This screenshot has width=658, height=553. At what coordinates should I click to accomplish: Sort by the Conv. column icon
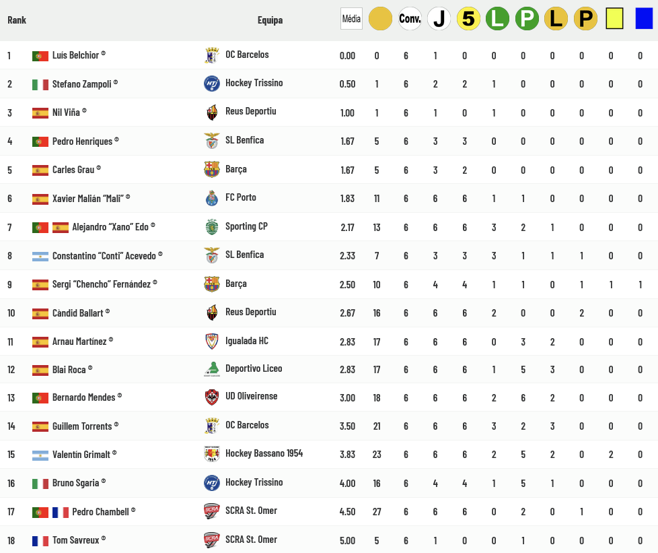pyautogui.click(x=410, y=19)
